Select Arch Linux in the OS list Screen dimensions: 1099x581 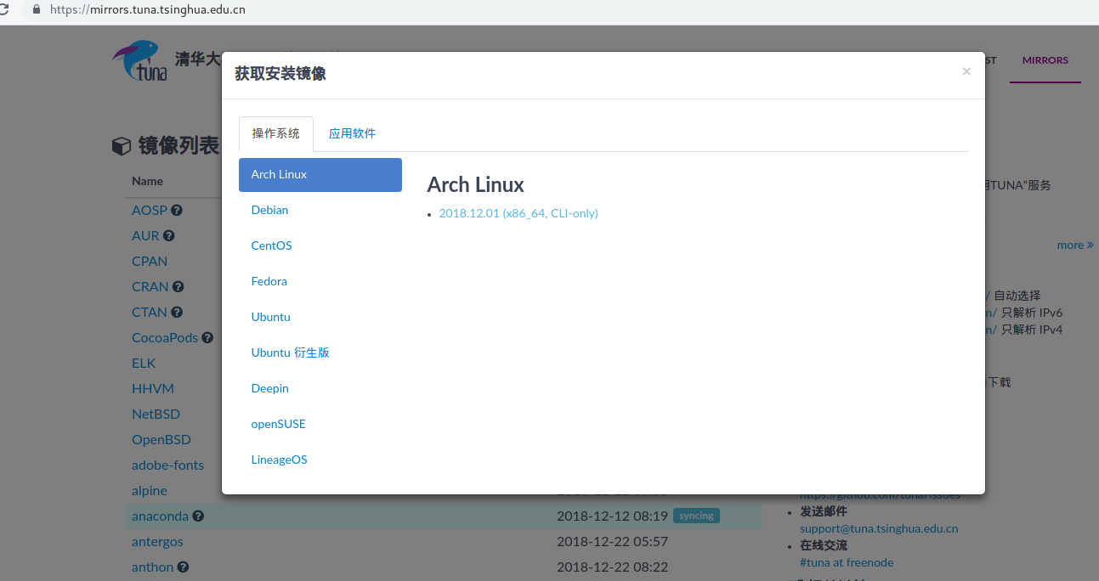point(320,174)
